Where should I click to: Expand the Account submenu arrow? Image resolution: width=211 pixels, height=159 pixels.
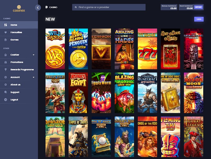(34, 77)
